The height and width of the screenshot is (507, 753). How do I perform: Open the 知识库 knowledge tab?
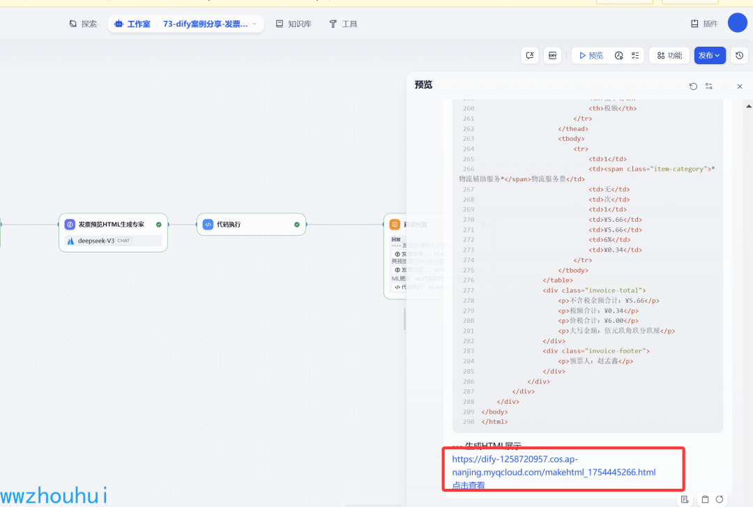click(293, 24)
